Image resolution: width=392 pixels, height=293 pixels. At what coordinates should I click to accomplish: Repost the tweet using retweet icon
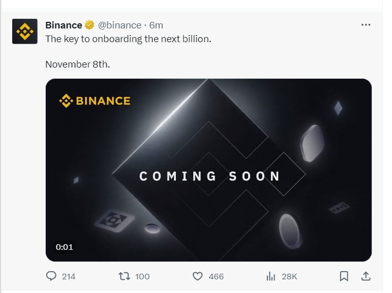(124, 276)
